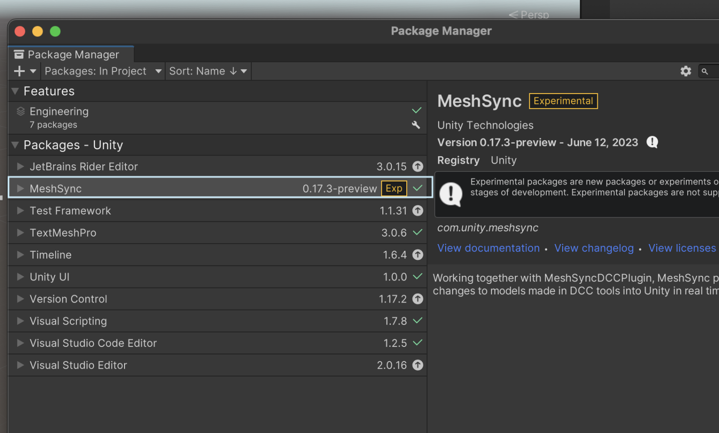Click the update arrow icon for Test Framework
Screen dimensions: 719x433
(x=418, y=211)
